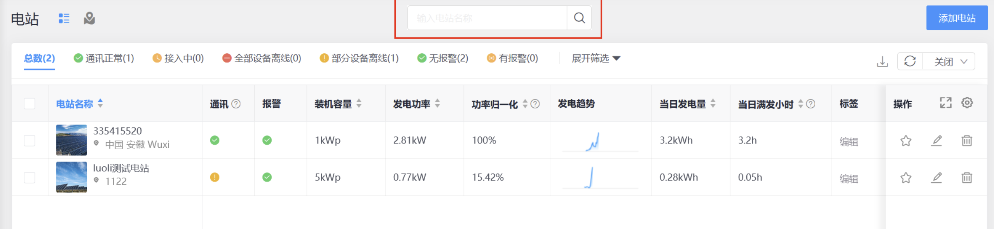This screenshot has height=229, width=994.
Task: Select the 部分设备离线(1) tab
Action: [x=359, y=58]
